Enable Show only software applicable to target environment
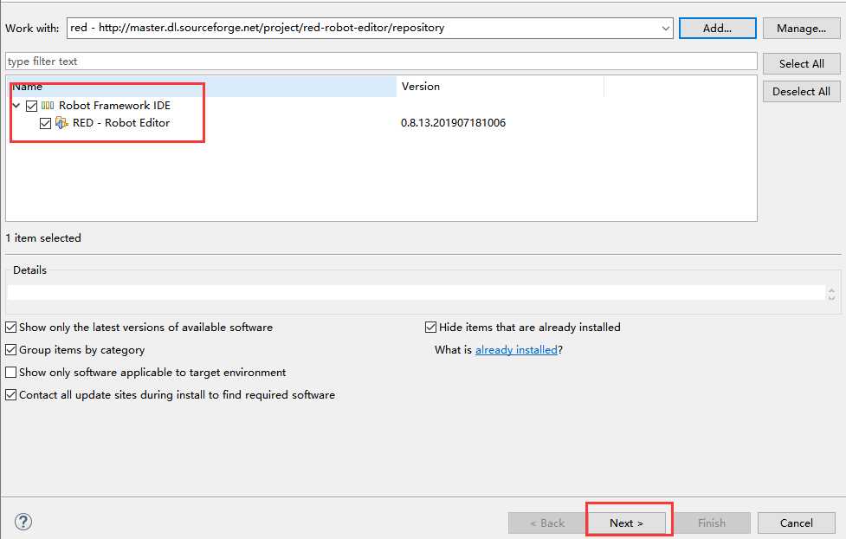 (x=10, y=373)
